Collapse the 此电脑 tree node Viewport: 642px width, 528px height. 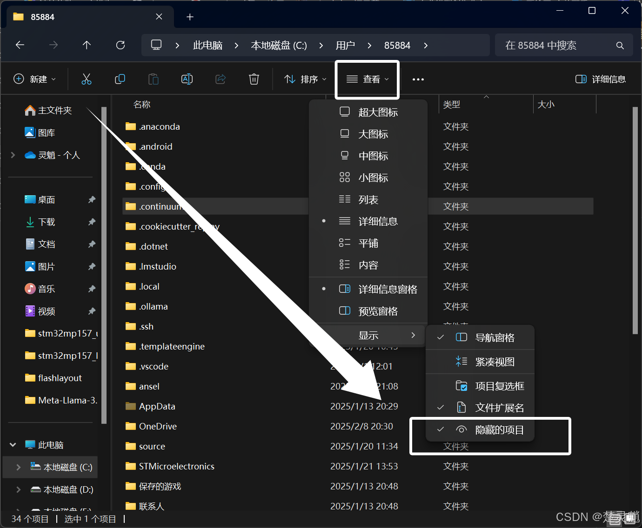tap(13, 445)
